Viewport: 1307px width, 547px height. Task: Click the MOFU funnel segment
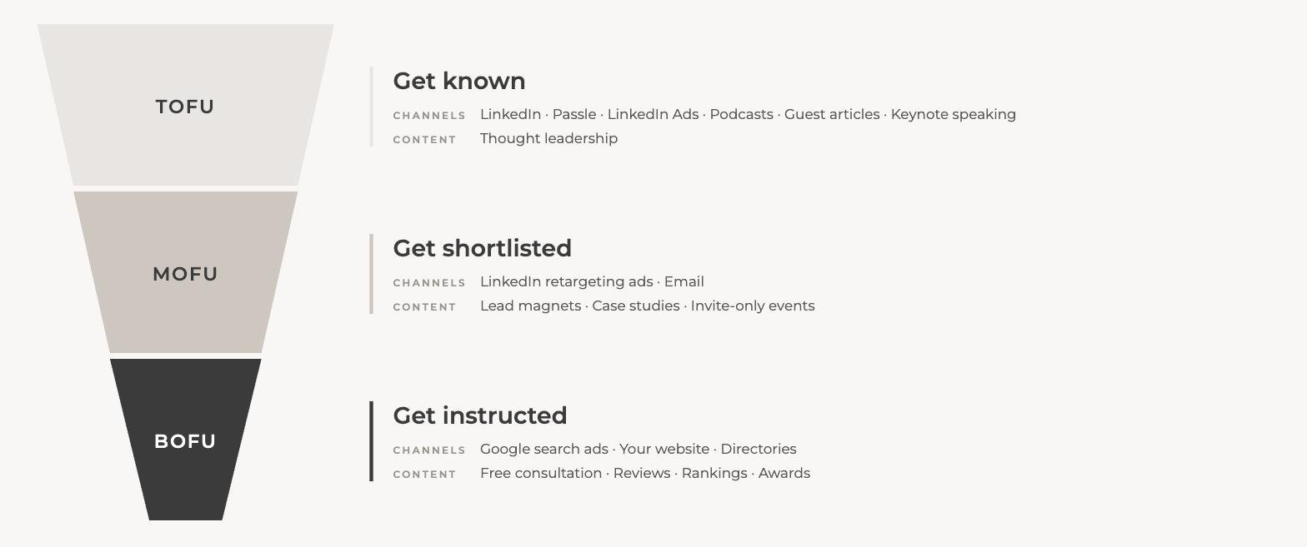(x=185, y=272)
